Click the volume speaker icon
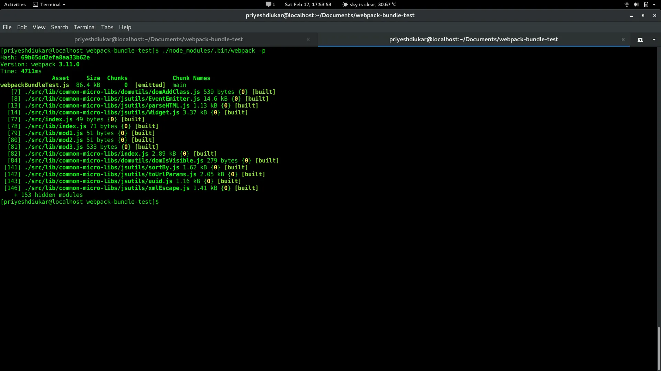The height and width of the screenshot is (371, 661). point(636,4)
